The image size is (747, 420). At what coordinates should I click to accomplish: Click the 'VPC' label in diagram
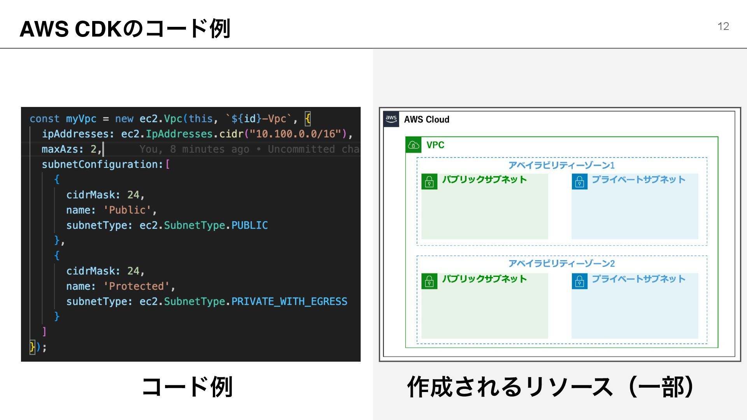(x=435, y=145)
